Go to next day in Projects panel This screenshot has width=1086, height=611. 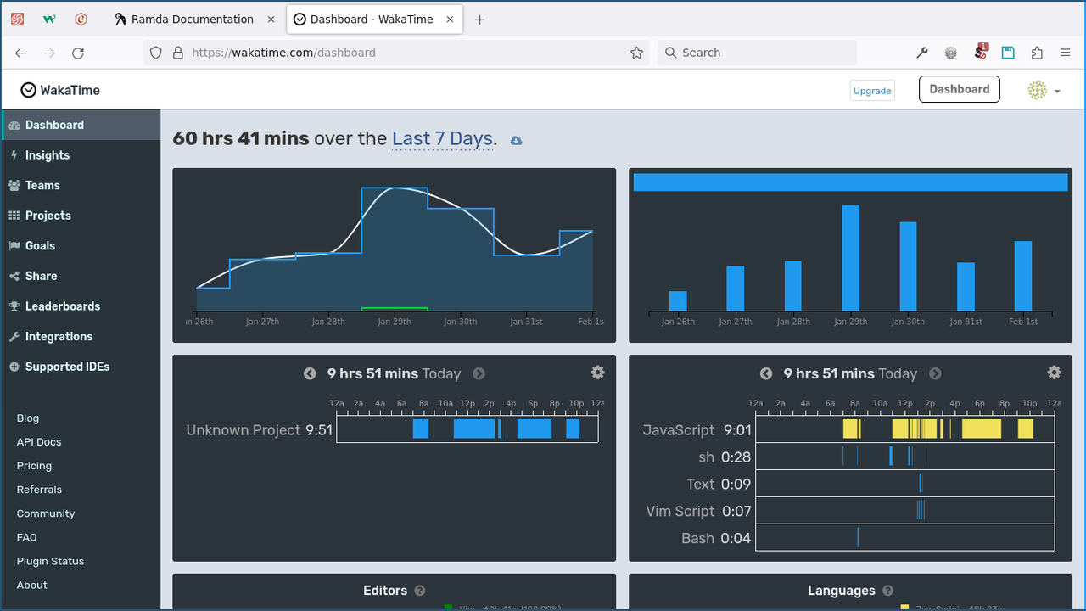point(479,373)
